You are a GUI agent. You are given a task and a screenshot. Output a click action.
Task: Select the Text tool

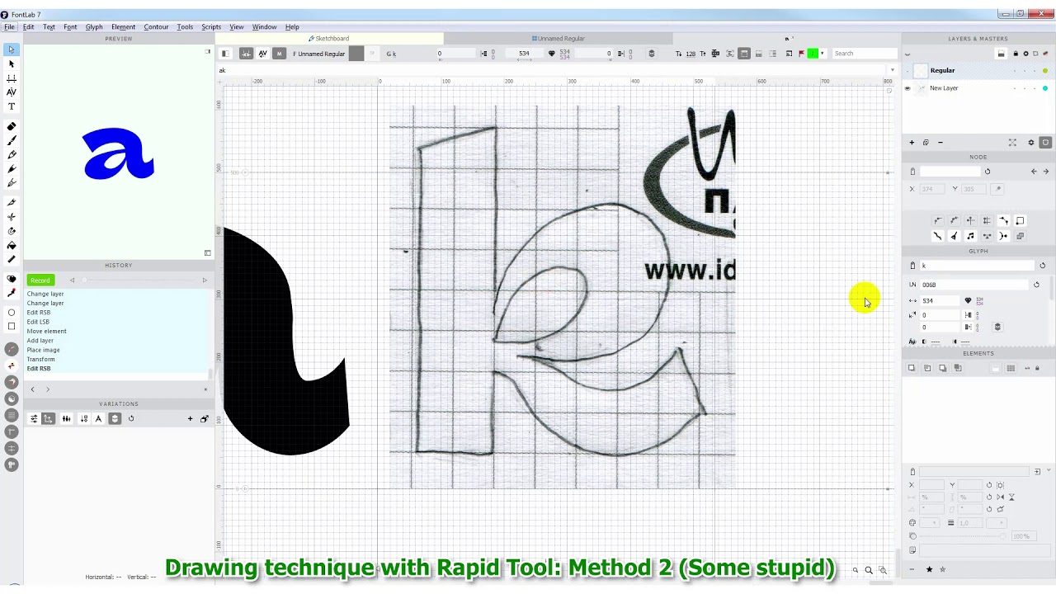[x=12, y=106]
